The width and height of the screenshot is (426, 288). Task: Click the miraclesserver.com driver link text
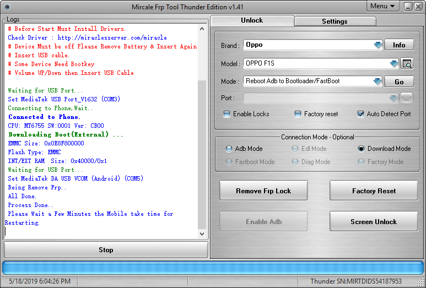click(112, 38)
